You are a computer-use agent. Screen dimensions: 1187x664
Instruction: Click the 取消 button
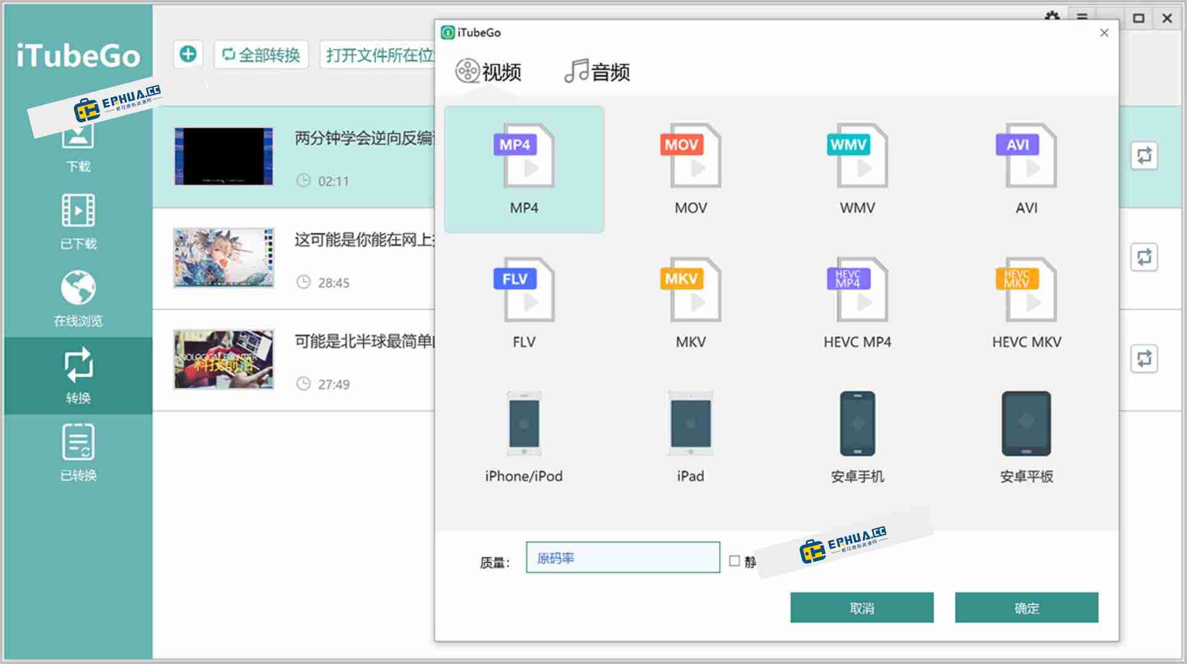click(x=862, y=608)
